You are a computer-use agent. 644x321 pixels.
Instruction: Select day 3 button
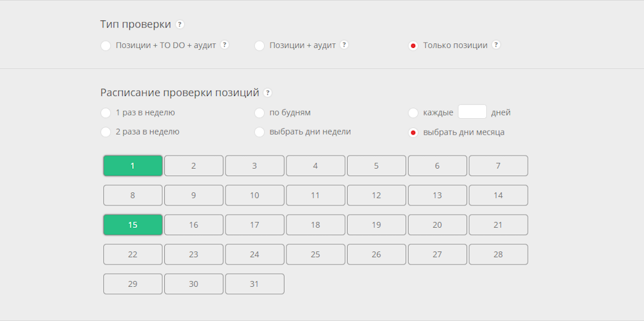click(x=255, y=166)
